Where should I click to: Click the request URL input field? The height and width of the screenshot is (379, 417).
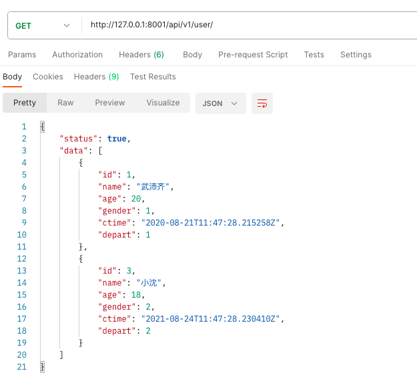pos(247,25)
